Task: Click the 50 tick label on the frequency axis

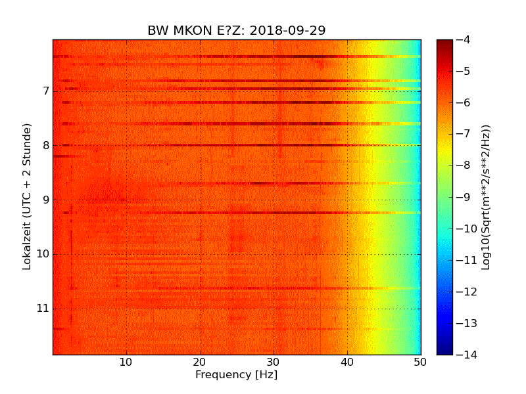Action: (x=420, y=362)
